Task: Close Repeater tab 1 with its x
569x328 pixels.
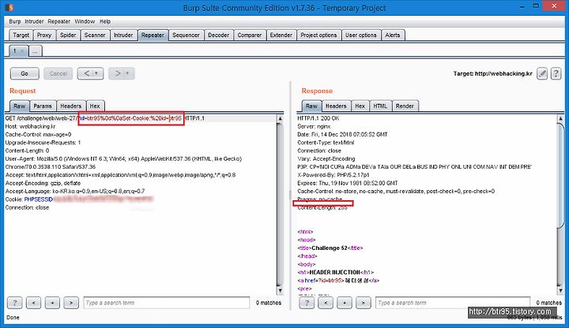Action: coord(22,51)
